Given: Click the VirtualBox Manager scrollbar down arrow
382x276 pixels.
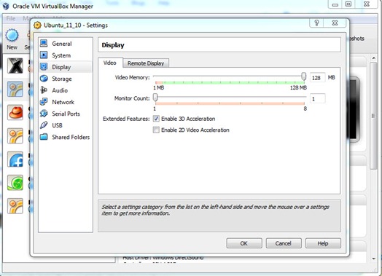Looking at the screenshot, I should point(374,259).
